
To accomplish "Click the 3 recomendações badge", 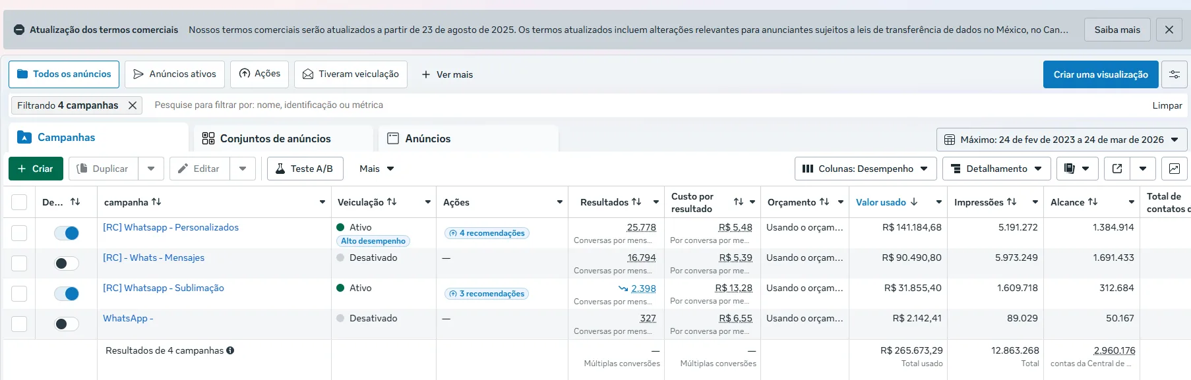I will click(487, 294).
